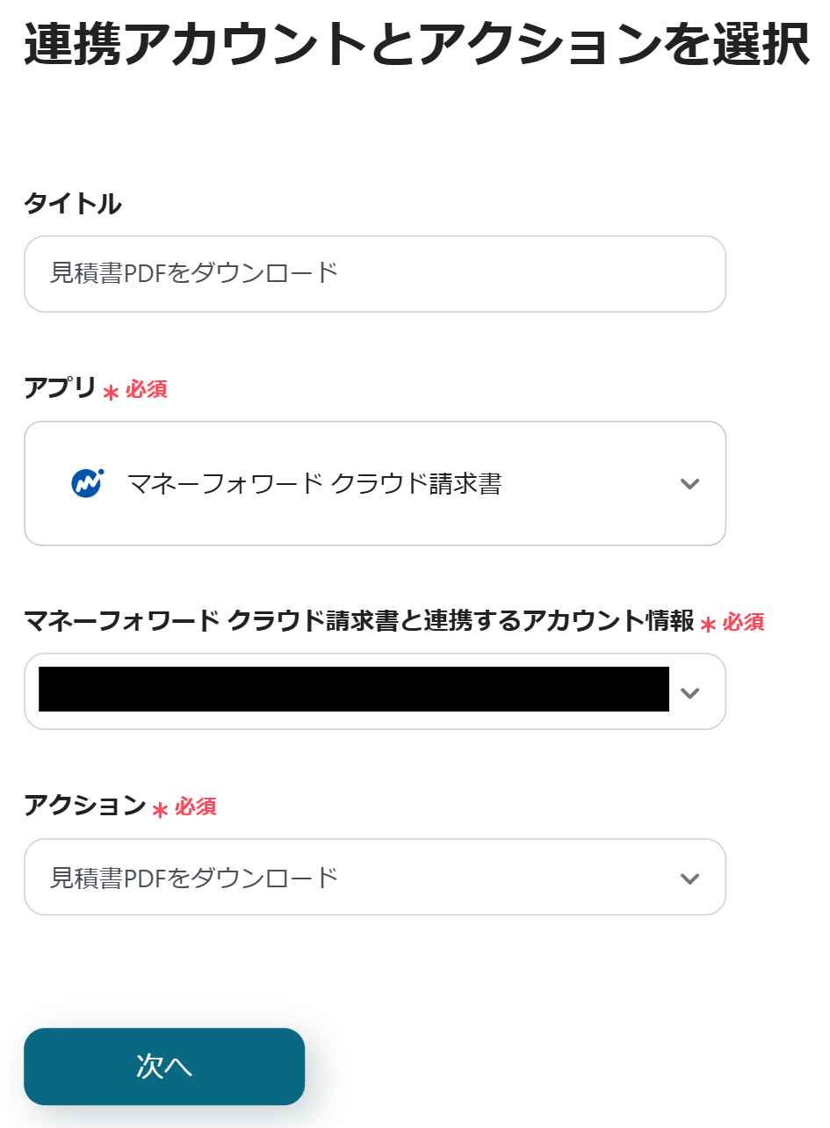Click the 必須 marker next to アクション
The image size is (830, 1128).
pyautogui.click(x=196, y=806)
